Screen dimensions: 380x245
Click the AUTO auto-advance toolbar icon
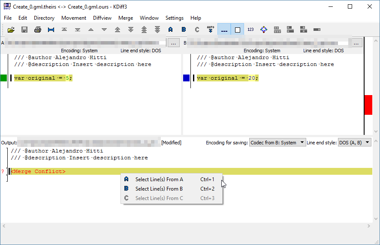210,30
